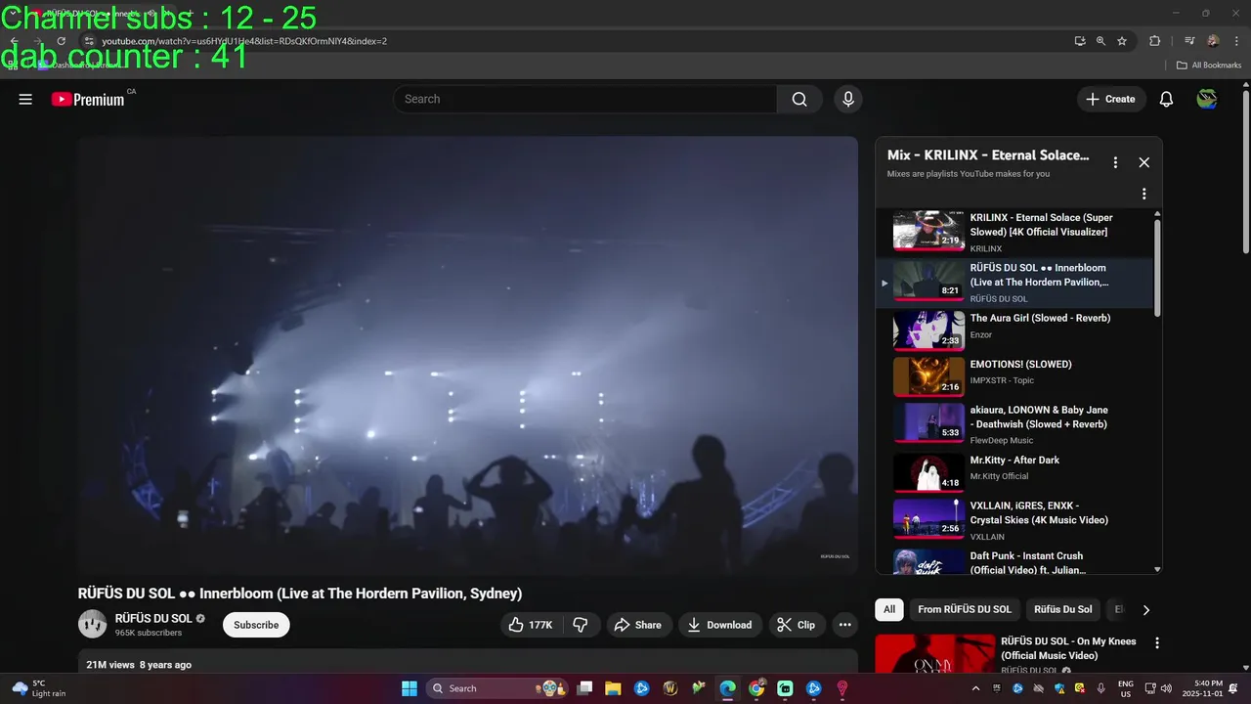1251x704 pixels.
Task: Open the All Bookmarks folder
Action: point(1209,66)
